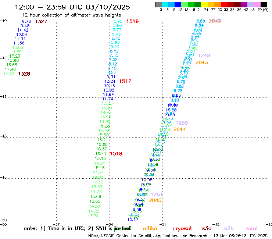272x239 pixels.
Task: Click the 10.24 wave height reading
Action: 110,81
